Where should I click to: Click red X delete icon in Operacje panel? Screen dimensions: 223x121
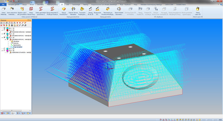pos(1,25)
